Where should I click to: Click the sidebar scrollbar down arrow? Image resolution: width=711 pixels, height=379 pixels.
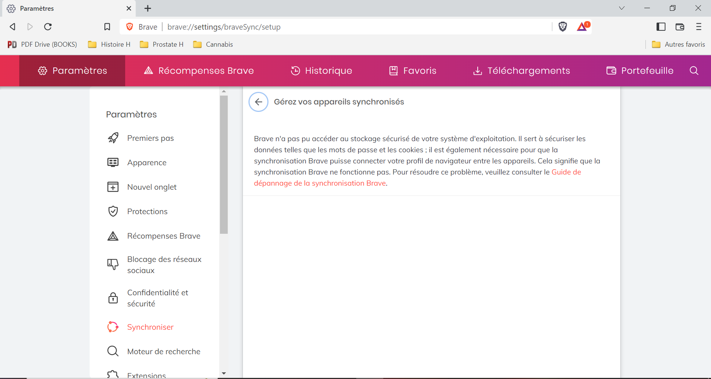click(224, 373)
